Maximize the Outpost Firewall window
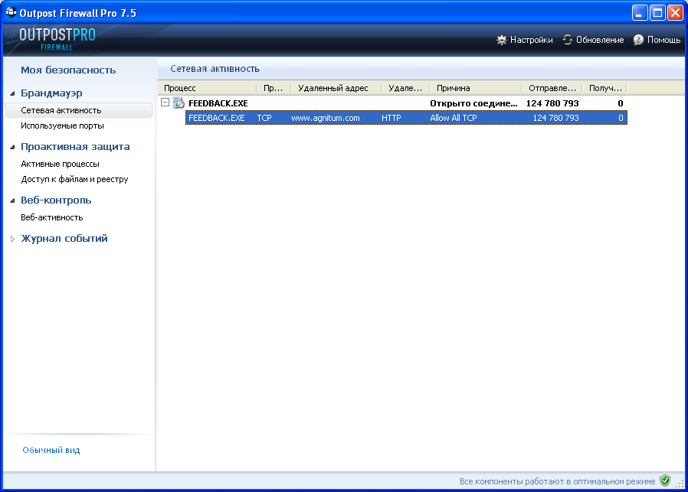688x492 pixels. [657, 13]
